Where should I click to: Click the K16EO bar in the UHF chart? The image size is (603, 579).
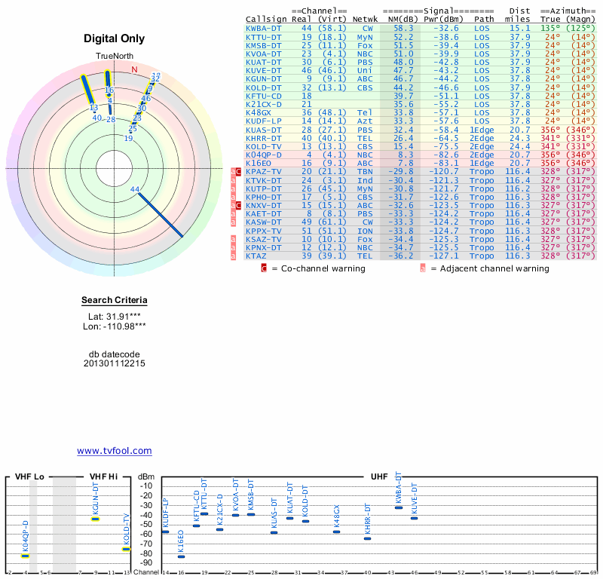tap(181, 556)
